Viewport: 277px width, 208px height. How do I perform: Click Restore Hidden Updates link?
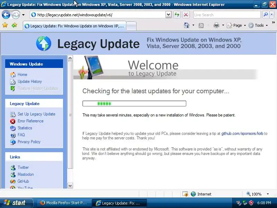click(38, 88)
